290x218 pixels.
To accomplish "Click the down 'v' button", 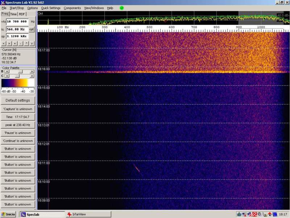I will (32, 43).
